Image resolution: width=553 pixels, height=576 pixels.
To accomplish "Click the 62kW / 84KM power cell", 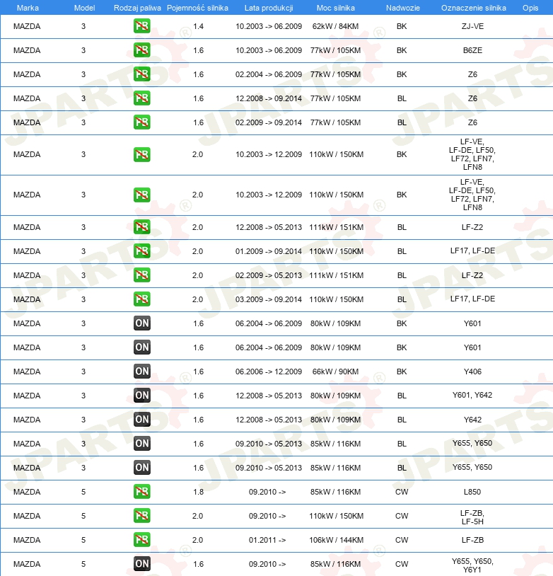I will [336, 26].
